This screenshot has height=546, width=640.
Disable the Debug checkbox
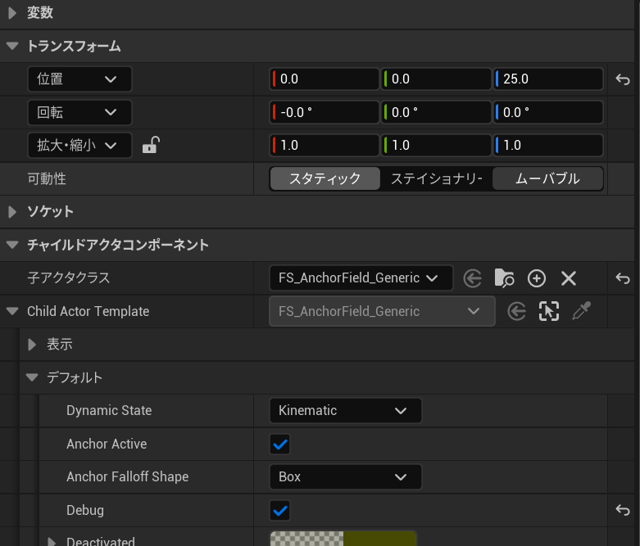(x=280, y=511)
